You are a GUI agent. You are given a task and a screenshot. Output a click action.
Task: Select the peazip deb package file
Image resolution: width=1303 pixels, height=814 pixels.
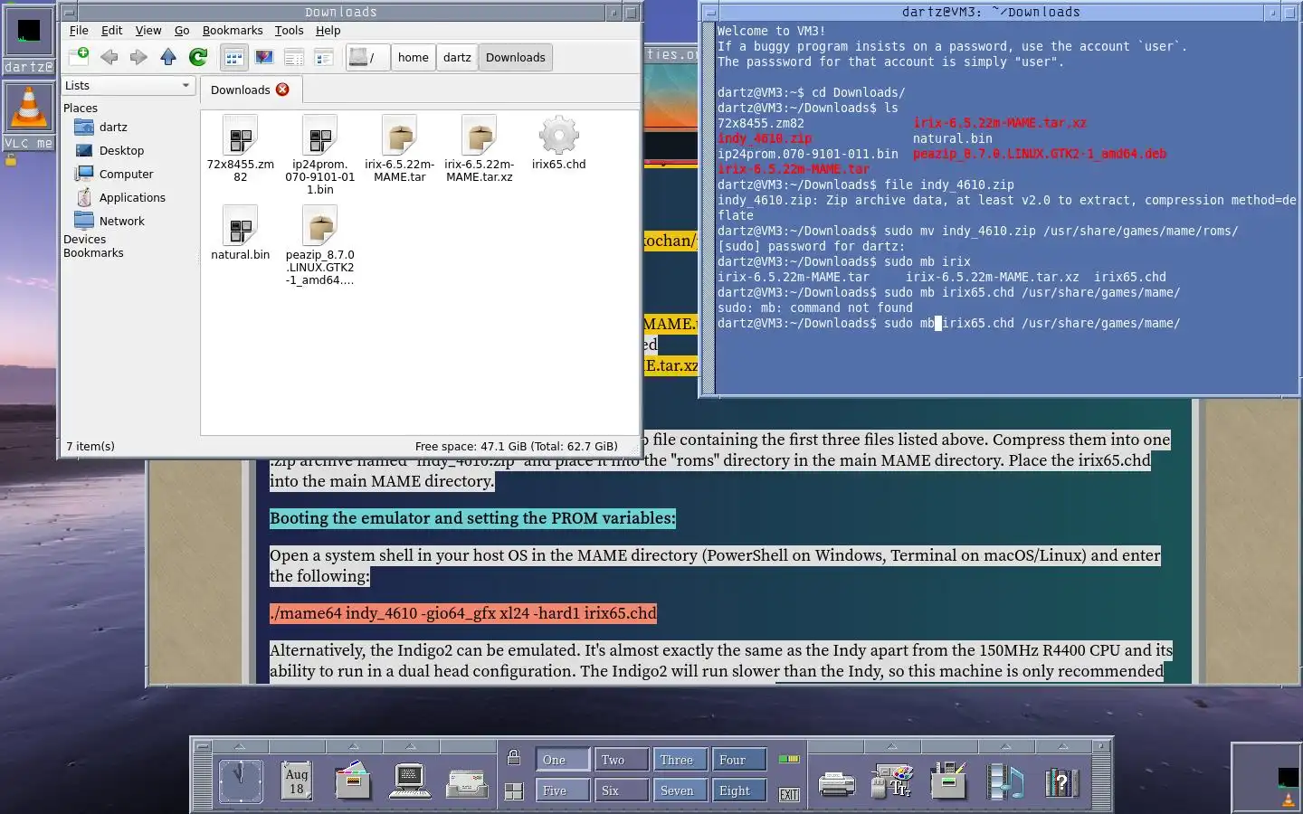point(319,246)
